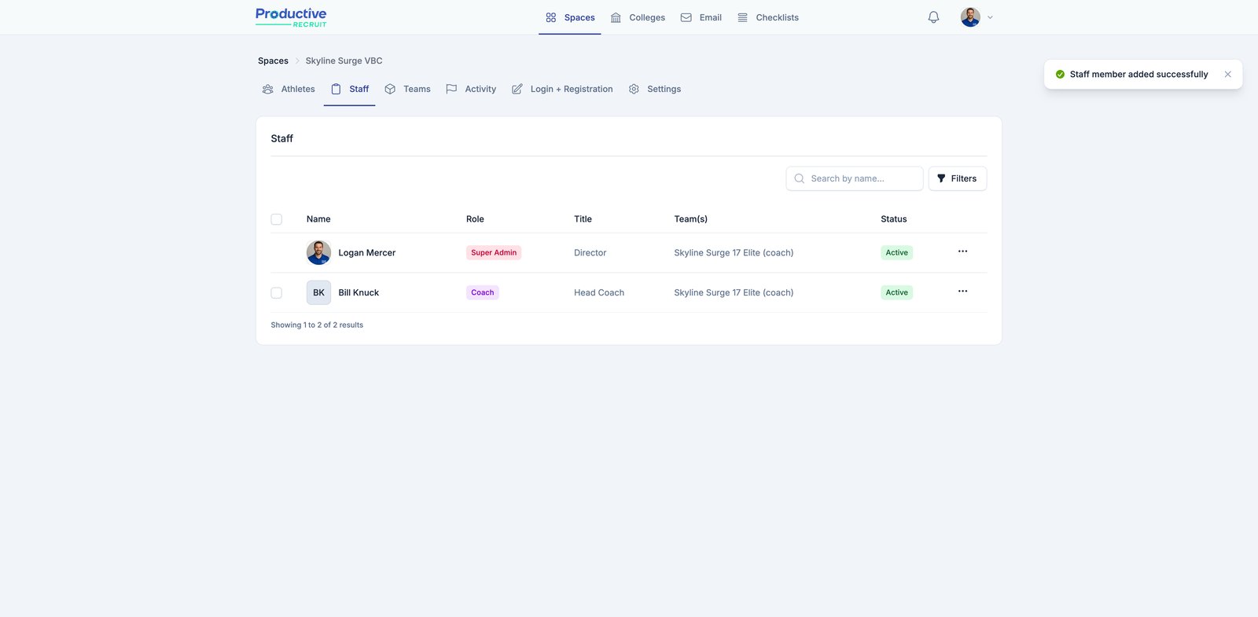
Task: Click the BK initials avatar
Action: click(x=318, y=292)
